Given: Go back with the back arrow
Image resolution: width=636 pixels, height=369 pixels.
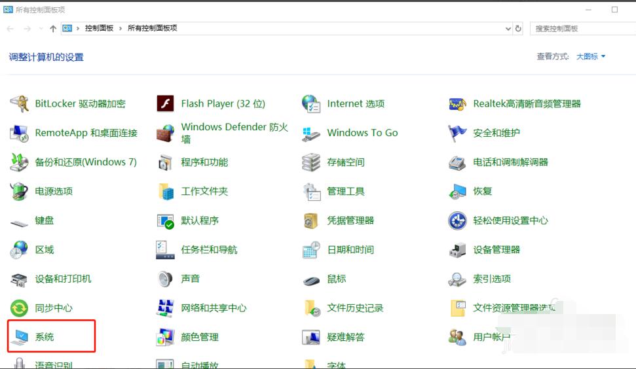Looking at the screenshot, I should click(10, 28).
